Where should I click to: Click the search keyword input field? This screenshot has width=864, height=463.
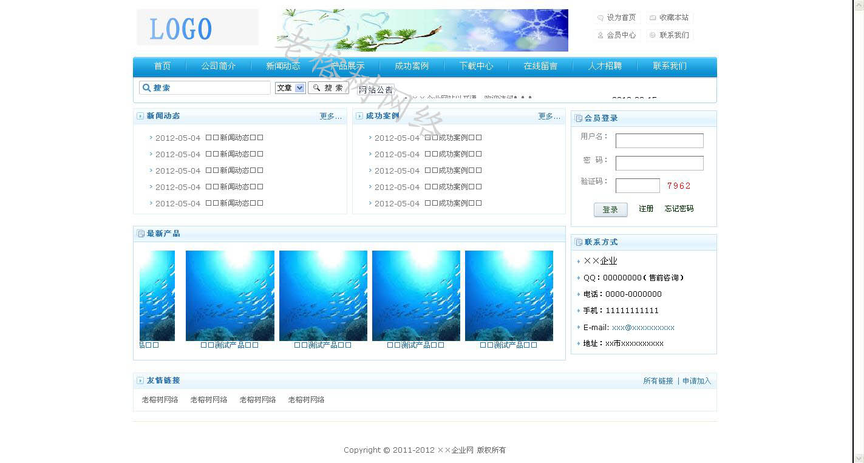click(x=205, y=88)
